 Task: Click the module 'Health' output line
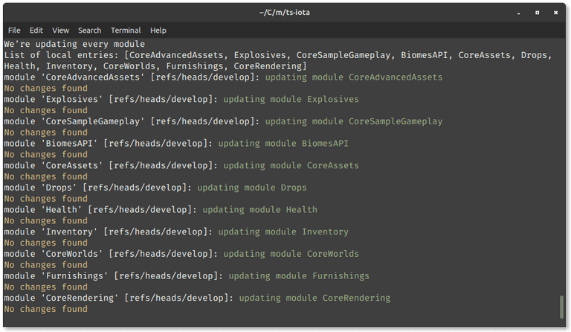(x=161, y=210)
